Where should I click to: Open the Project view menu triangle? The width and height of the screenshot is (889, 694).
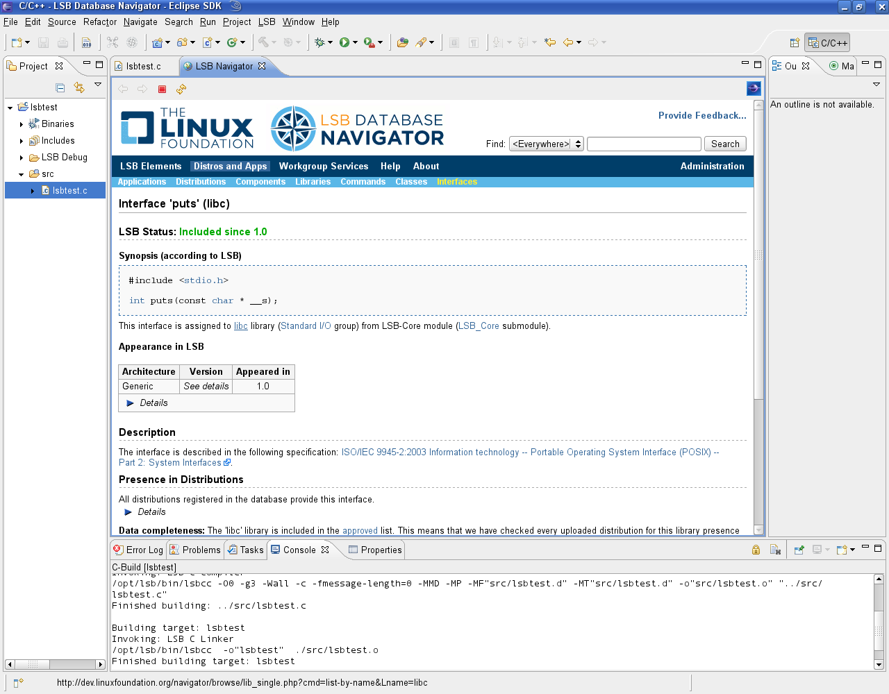pos(98,85)
